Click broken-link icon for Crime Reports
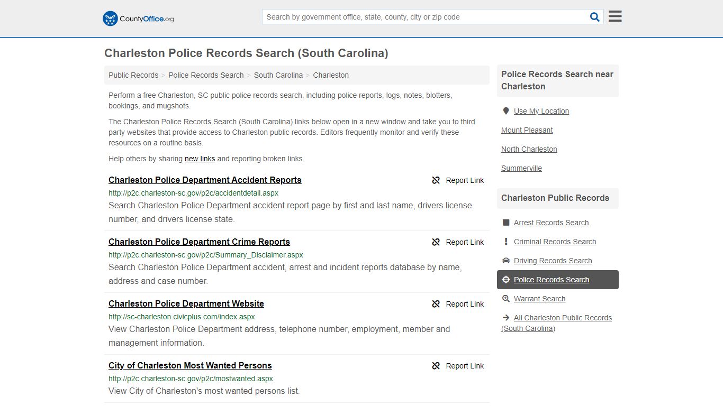This screenshot has height=406, width=723. [x=436, y=242]
